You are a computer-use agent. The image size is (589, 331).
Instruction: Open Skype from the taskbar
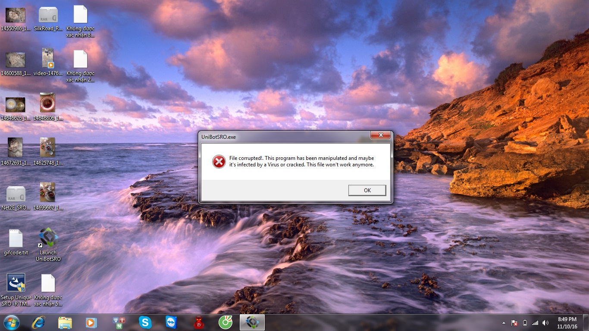click(x=145, y=322)
